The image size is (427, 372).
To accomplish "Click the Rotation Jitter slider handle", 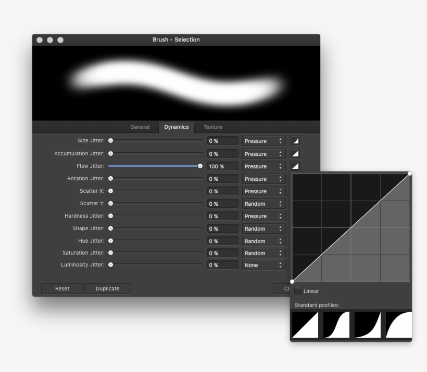I will click(x=110, y=179).
